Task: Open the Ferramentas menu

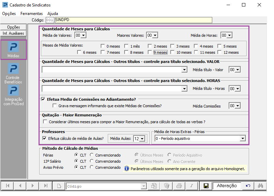Action: [x=31, y=14]
